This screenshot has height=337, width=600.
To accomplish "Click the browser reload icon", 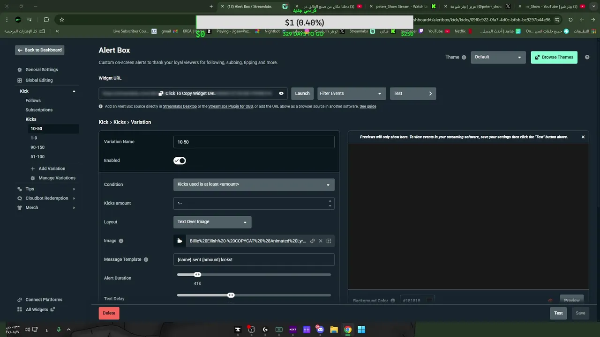I will pos(570,20).
